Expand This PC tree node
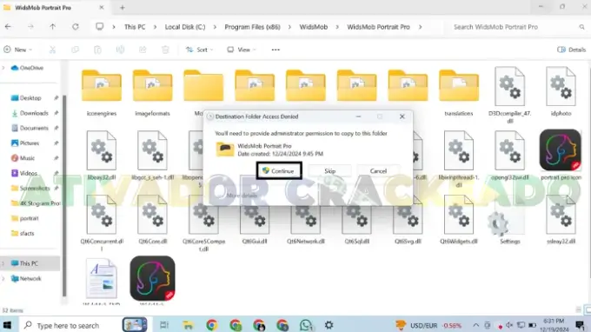591x332 pixels. click(x=3, y=263)
